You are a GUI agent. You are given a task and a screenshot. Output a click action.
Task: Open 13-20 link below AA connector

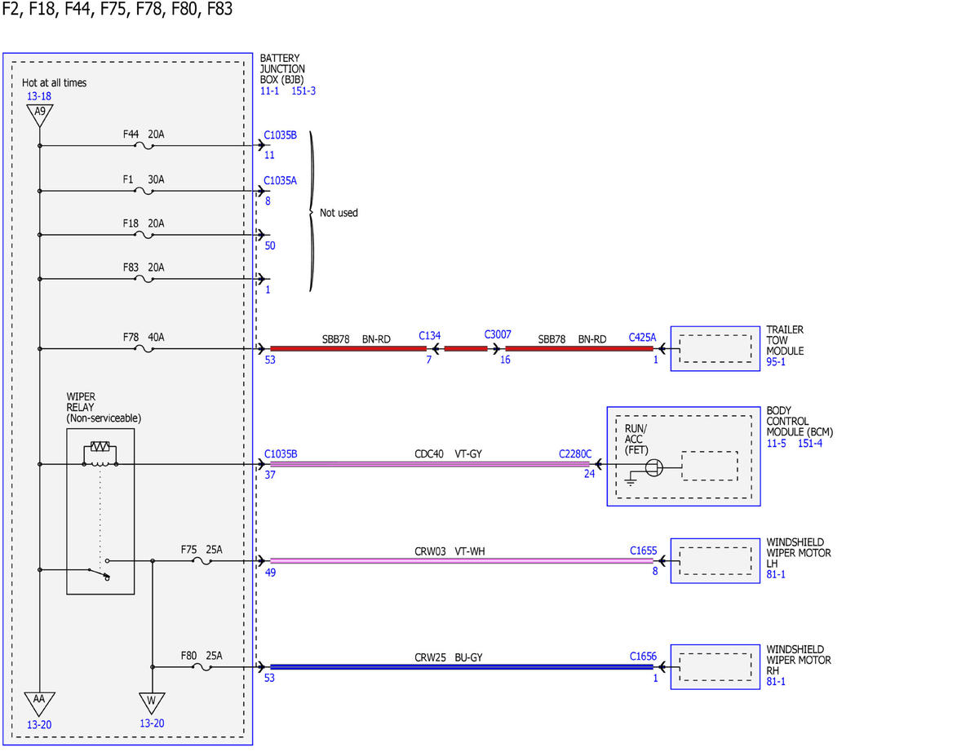[39, 723]
